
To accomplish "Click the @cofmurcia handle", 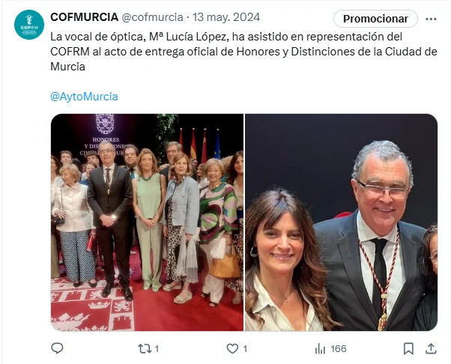I will click(x=152, y=17).
